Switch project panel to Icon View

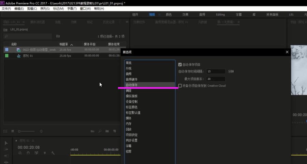pos(13,131)
